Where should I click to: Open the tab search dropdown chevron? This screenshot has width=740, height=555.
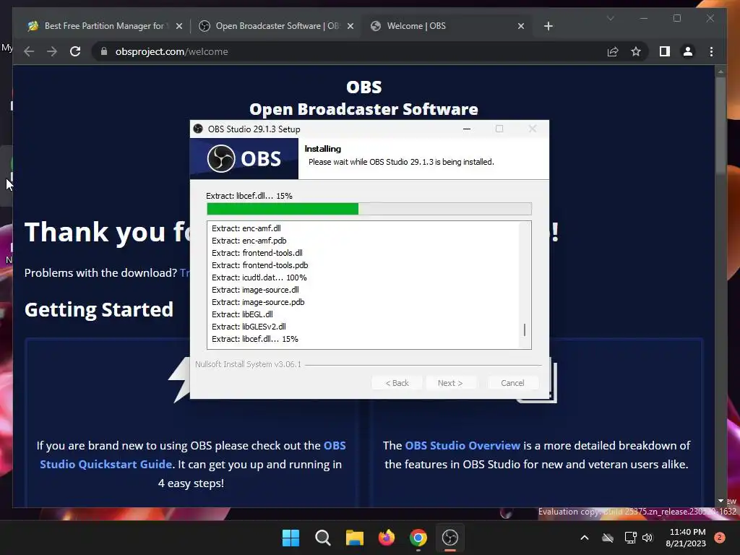pos(610,18)
